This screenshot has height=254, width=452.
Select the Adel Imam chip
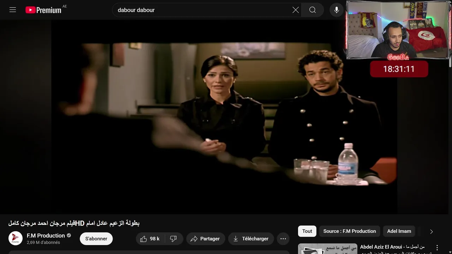(x=399, y=231)
